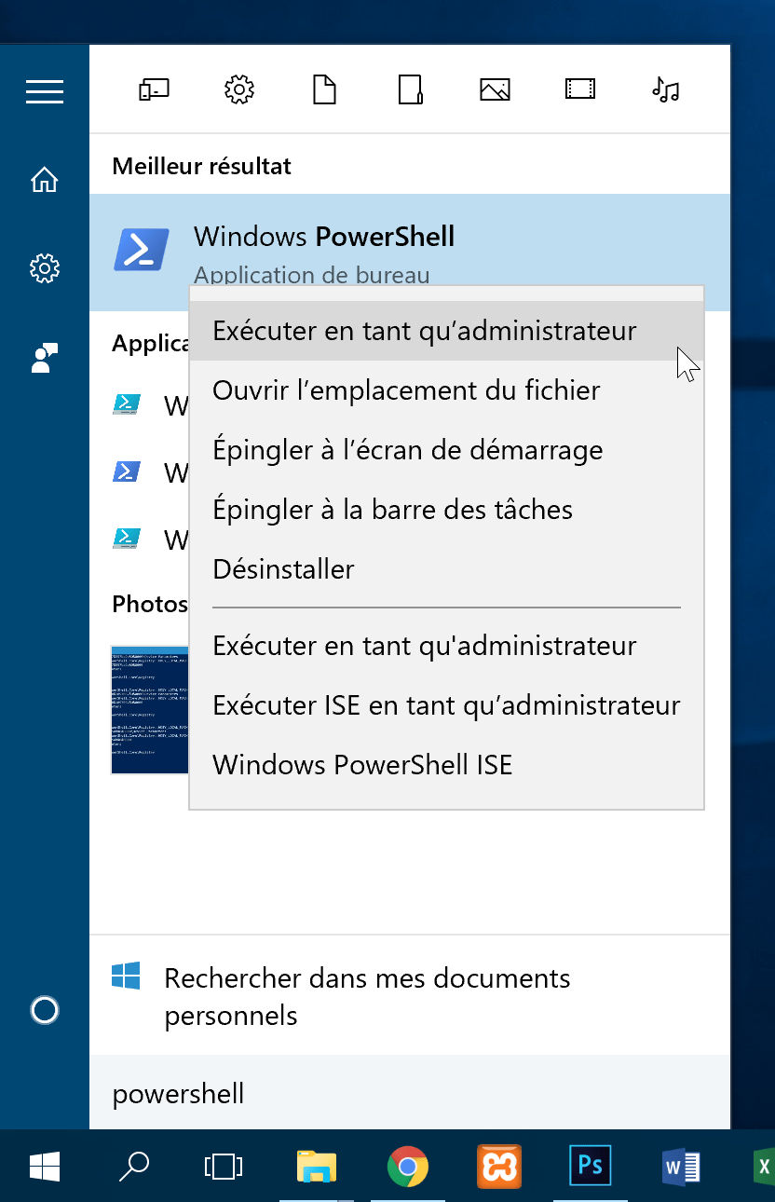This screenshot has height=1202, width=775.
Task: Switch to Photoshop on the taskbar
Action: 590,1166
